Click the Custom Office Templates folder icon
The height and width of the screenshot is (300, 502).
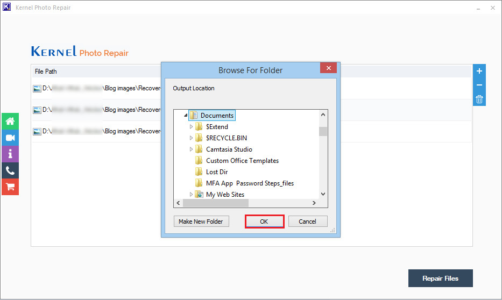[x=199, y=161]
